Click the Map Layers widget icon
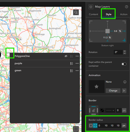The image size is (130, 132). [x=91, y=7]
